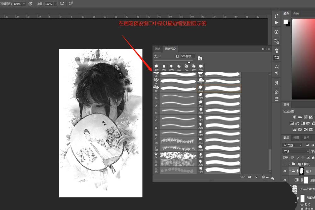Hide the 组 1 layer group
315x210 pixels.
pyautogui.click(x=285, y=171)
